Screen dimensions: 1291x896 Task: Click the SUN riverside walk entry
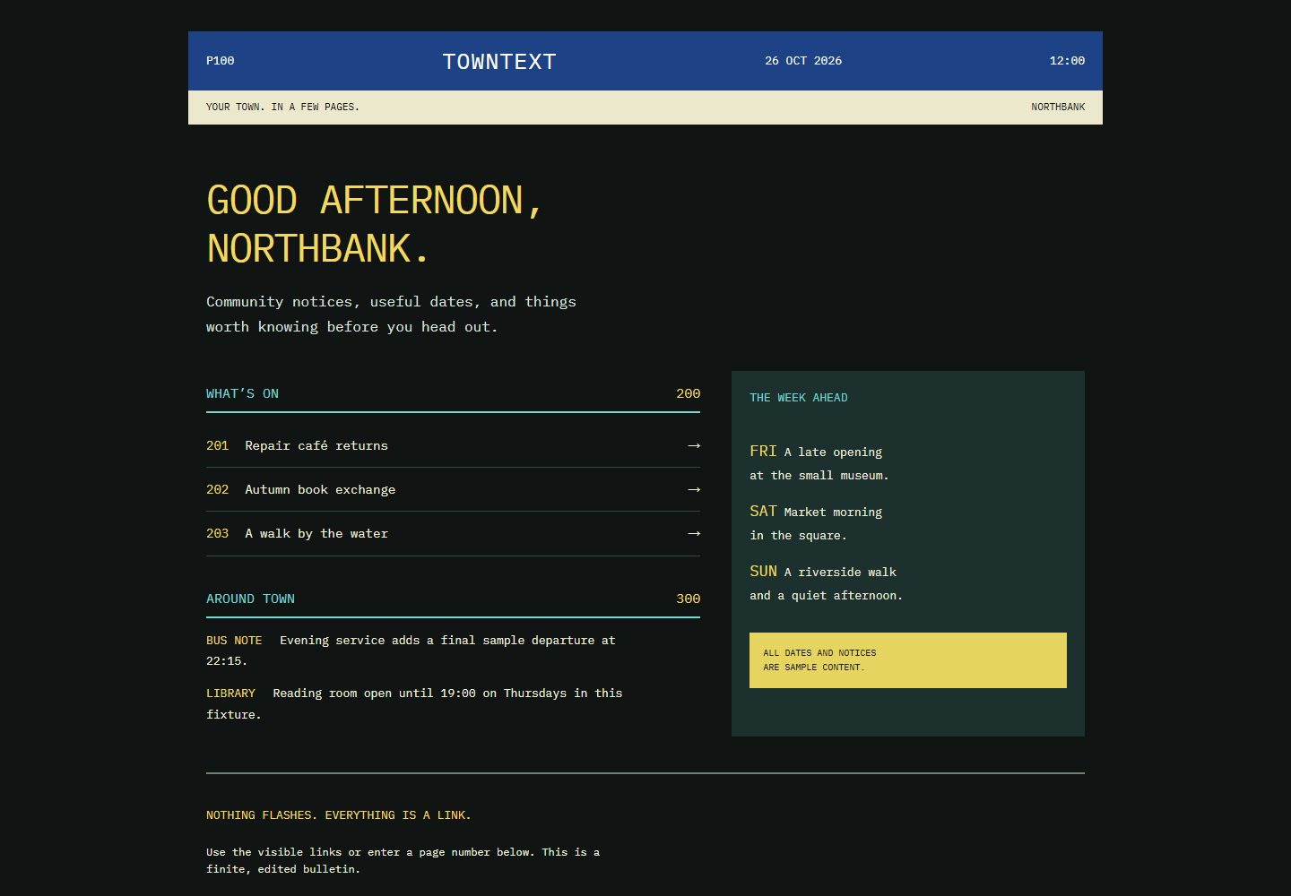pyautogui.click(x=827, y=583)
